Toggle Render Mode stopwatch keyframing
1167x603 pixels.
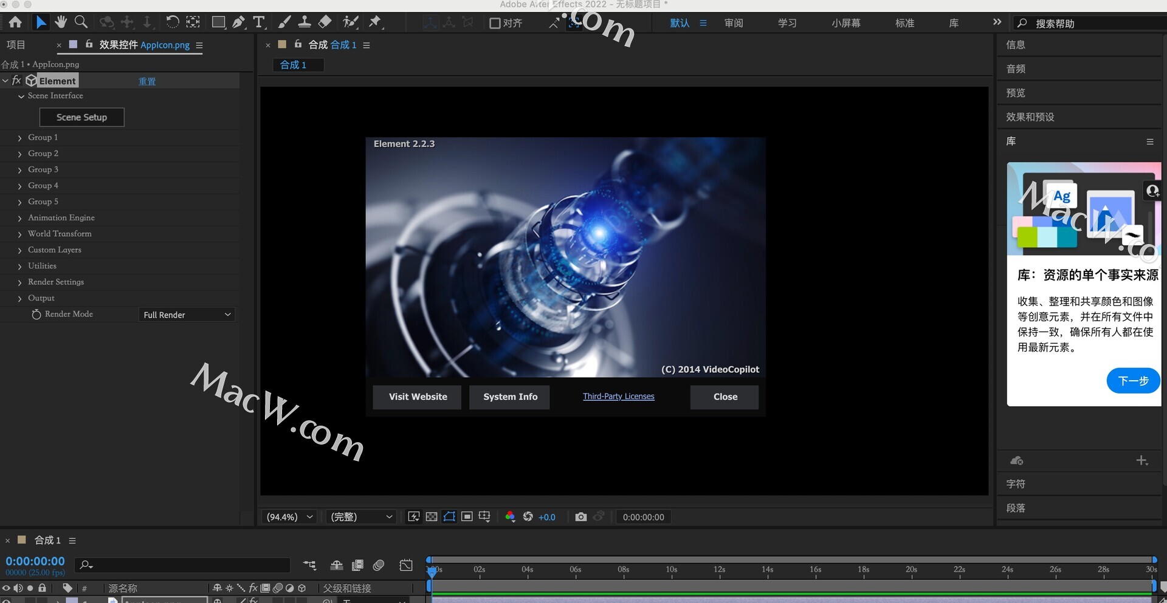pyautogui.click(x=36, y=314)
